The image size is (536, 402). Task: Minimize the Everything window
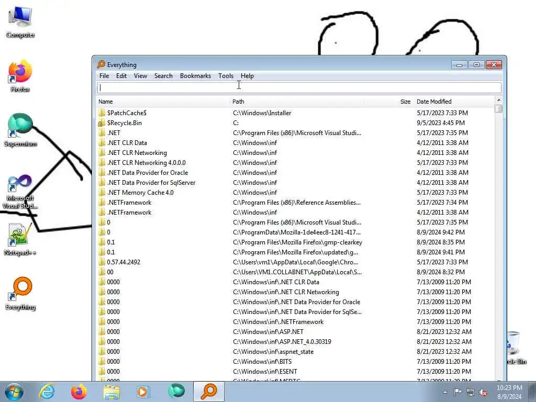[x=459, y=64]
